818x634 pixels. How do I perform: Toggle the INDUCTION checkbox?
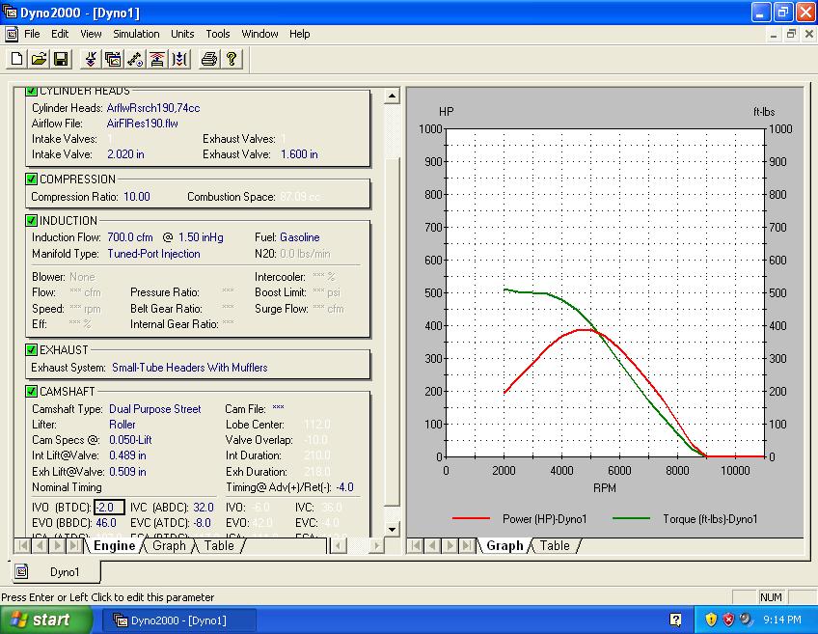[x=32, y=221]
